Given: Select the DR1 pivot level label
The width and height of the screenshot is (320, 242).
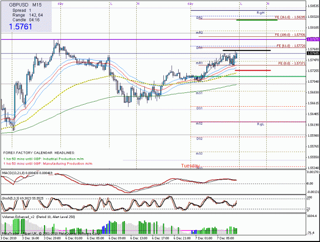Looking at the screenshot, I should point(199,48).
